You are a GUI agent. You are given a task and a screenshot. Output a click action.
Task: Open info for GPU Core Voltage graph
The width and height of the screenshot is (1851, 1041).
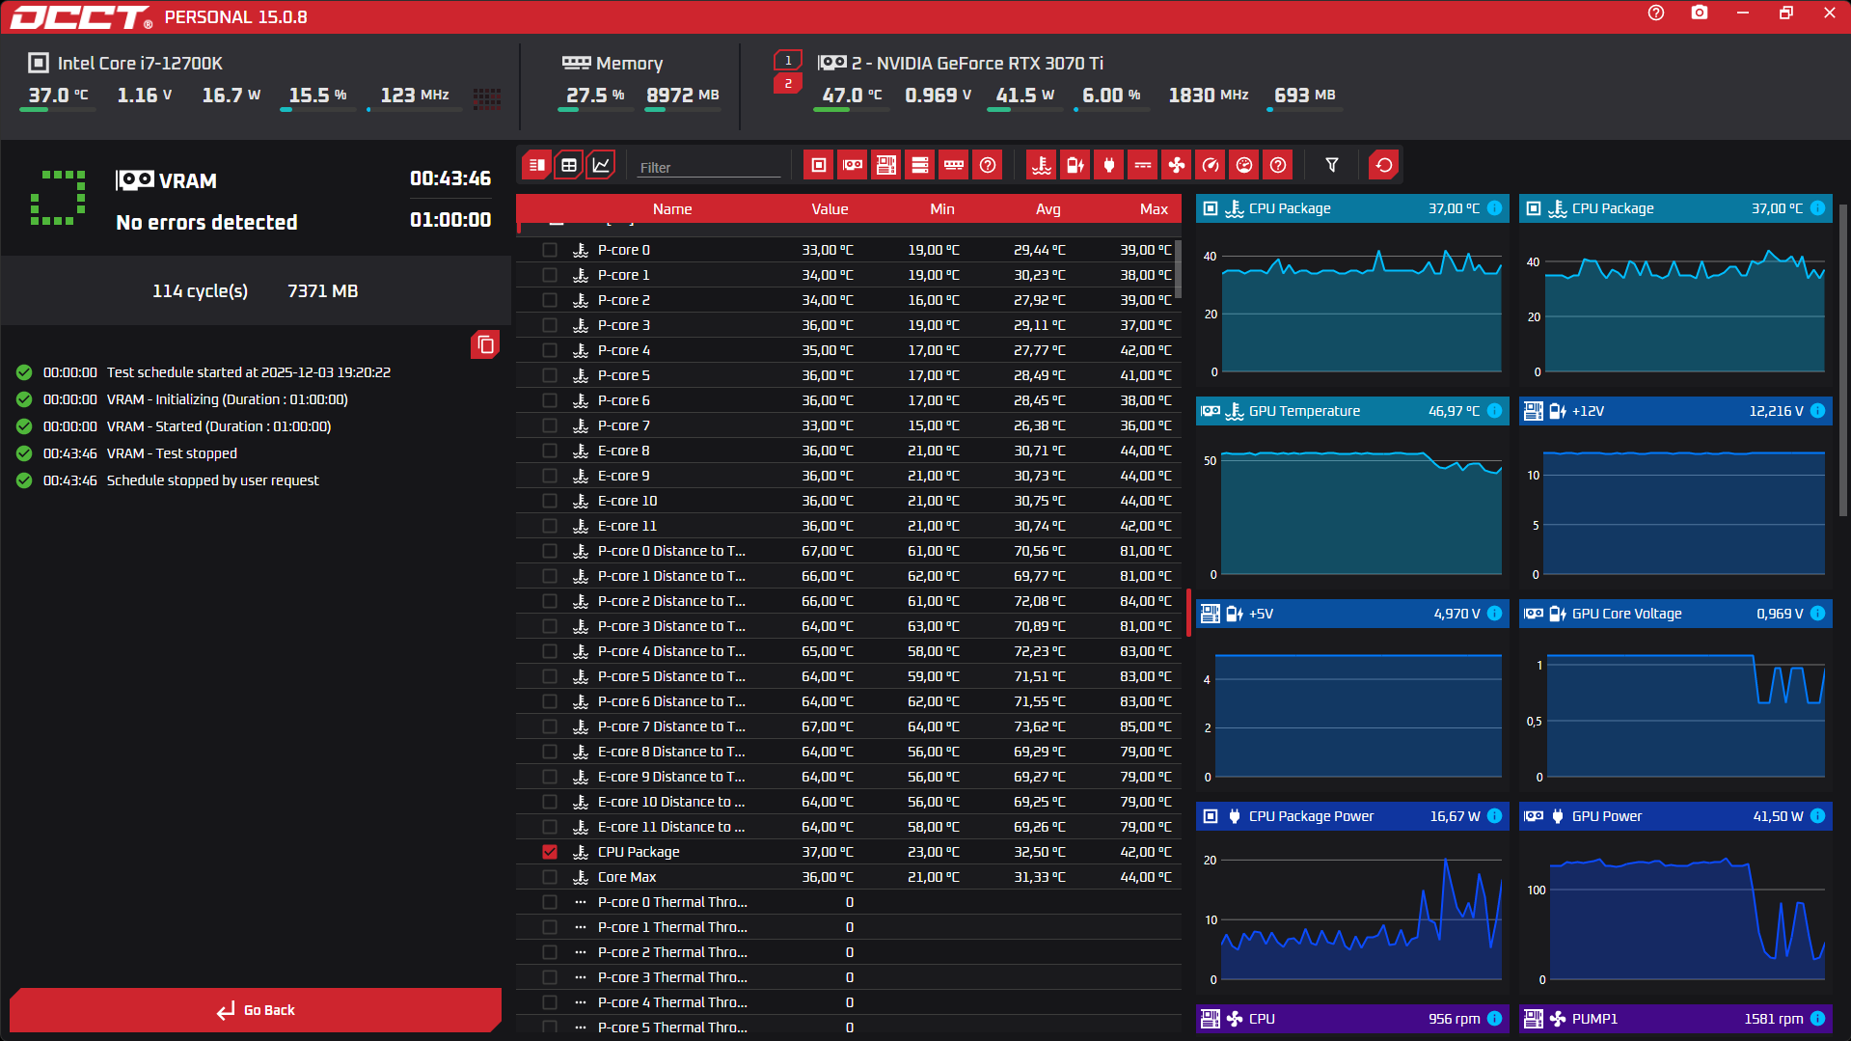tap(1817, 614)
